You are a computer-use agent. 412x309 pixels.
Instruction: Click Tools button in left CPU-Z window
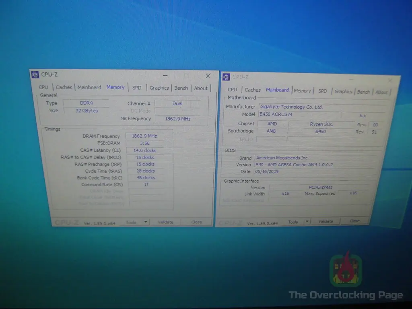(131, 222)
